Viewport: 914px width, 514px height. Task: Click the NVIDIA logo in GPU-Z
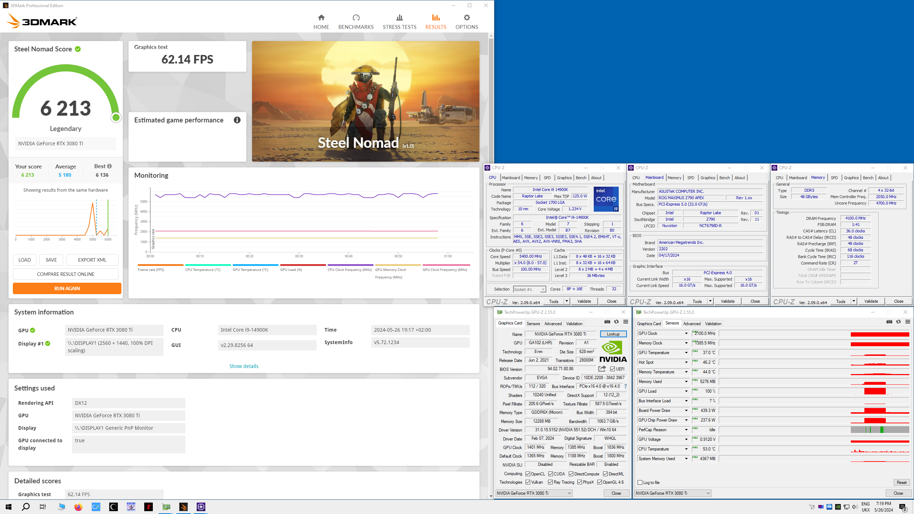point(613,352)
